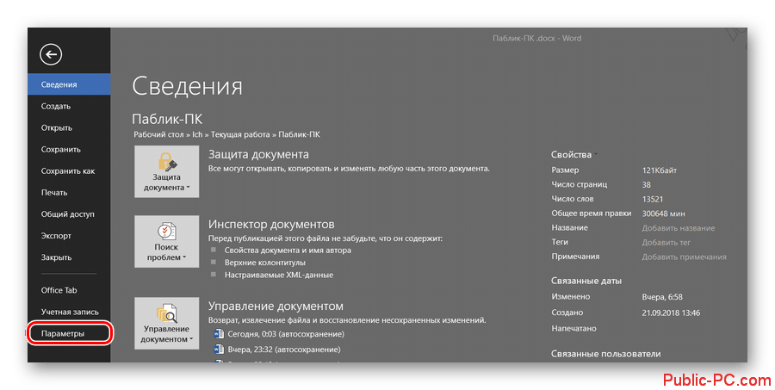Click the modified date Вчера, 6:58
The height and width of the screenshot is (390, 775).
662,297
